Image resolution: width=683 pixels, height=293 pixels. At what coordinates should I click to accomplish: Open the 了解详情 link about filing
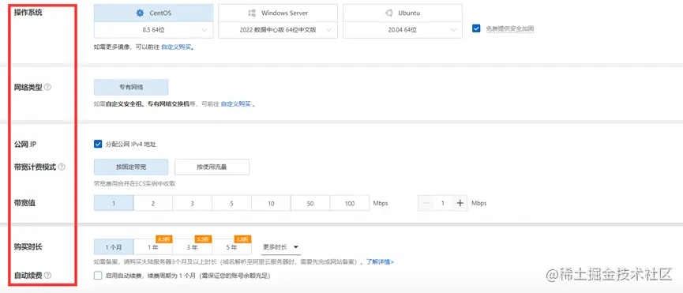click(380, 262)
